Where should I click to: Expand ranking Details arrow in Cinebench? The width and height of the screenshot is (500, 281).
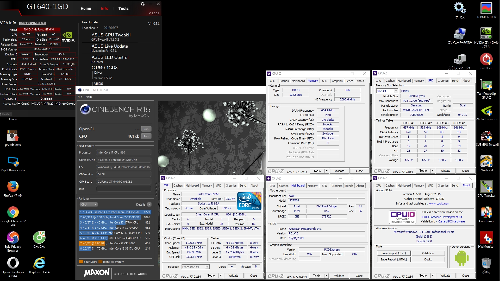tap(149, 205)
